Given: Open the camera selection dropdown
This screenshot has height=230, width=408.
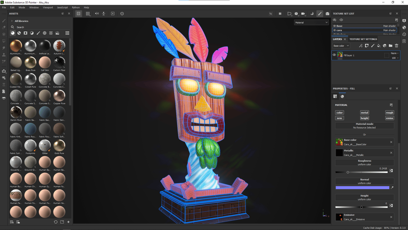Looking at the screenshot, I should pos(303,14).
